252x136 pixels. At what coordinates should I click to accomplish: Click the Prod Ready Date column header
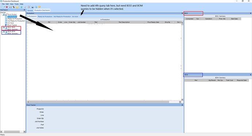point(153,22)
